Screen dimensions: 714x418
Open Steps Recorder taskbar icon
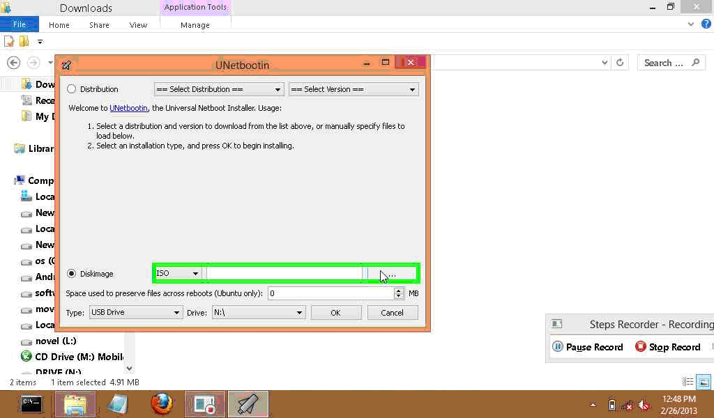pos(205,403)
